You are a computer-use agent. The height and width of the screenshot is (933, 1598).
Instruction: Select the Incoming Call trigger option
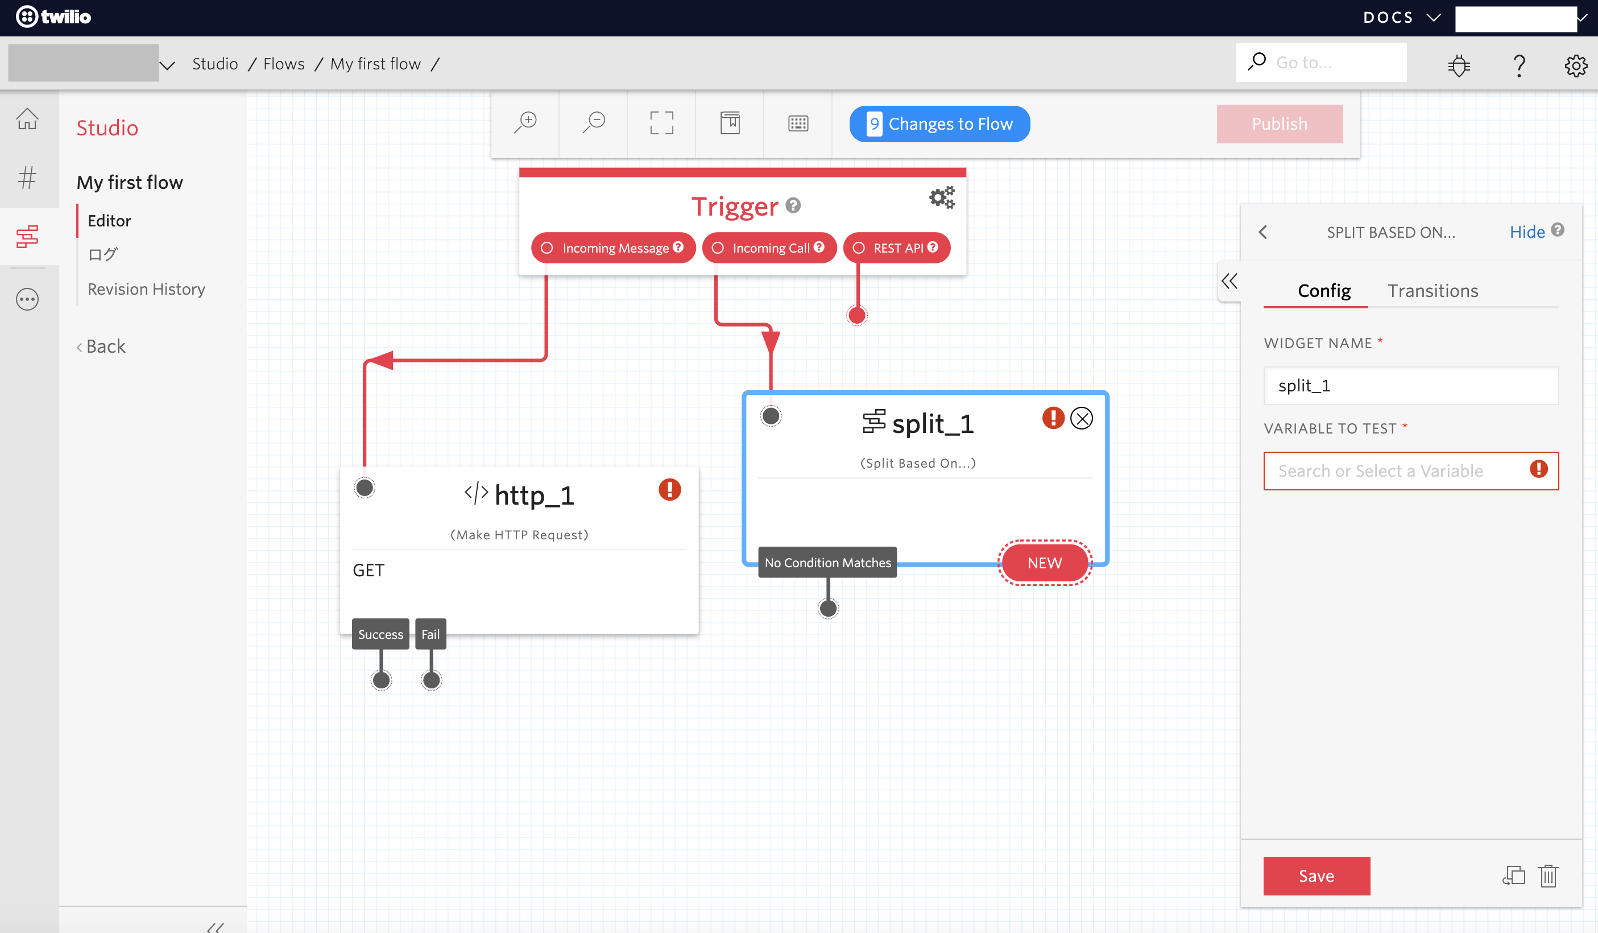(769, 247)
